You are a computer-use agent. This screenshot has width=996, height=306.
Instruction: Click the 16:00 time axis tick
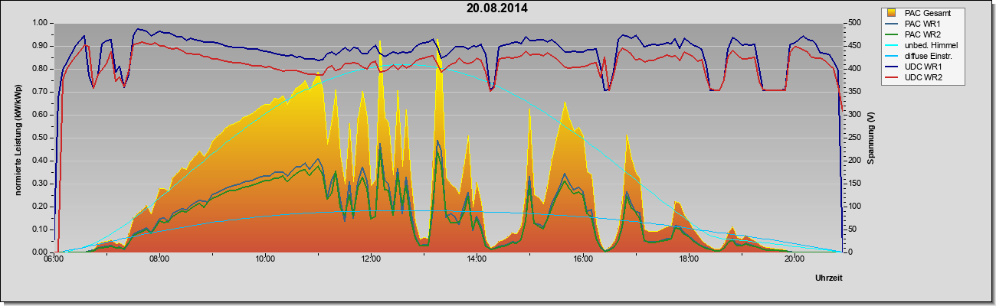coord(582,259)
